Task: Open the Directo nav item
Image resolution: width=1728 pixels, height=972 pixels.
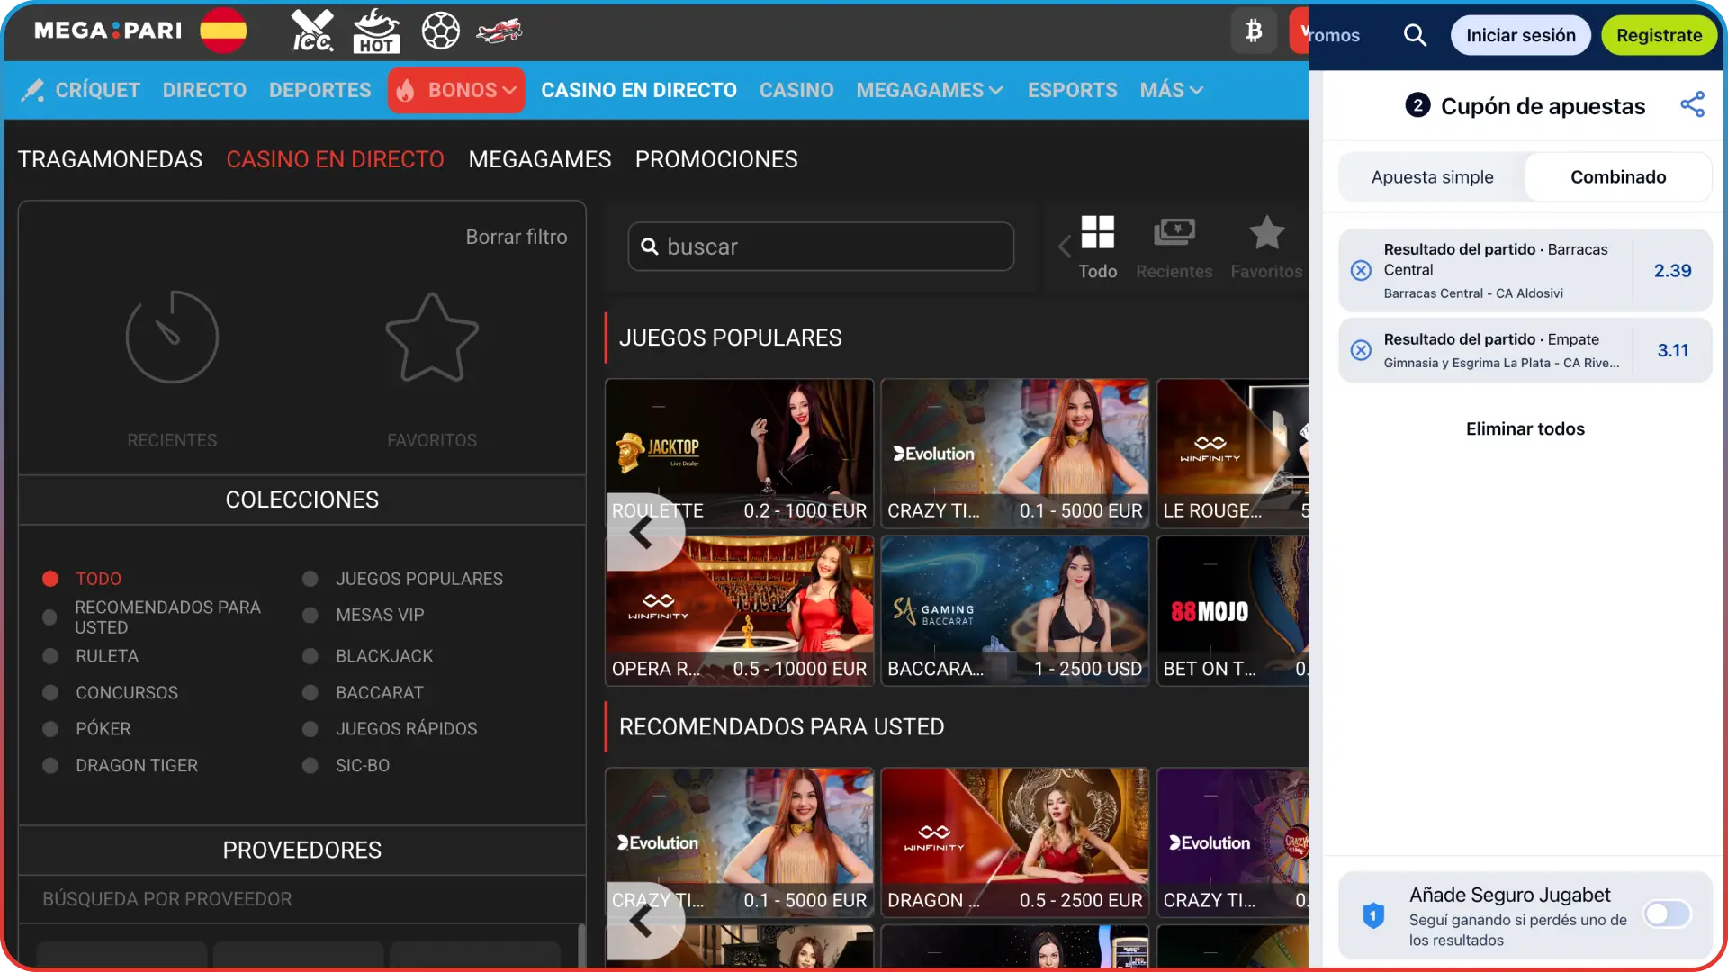Action: (x=204, y=90)
